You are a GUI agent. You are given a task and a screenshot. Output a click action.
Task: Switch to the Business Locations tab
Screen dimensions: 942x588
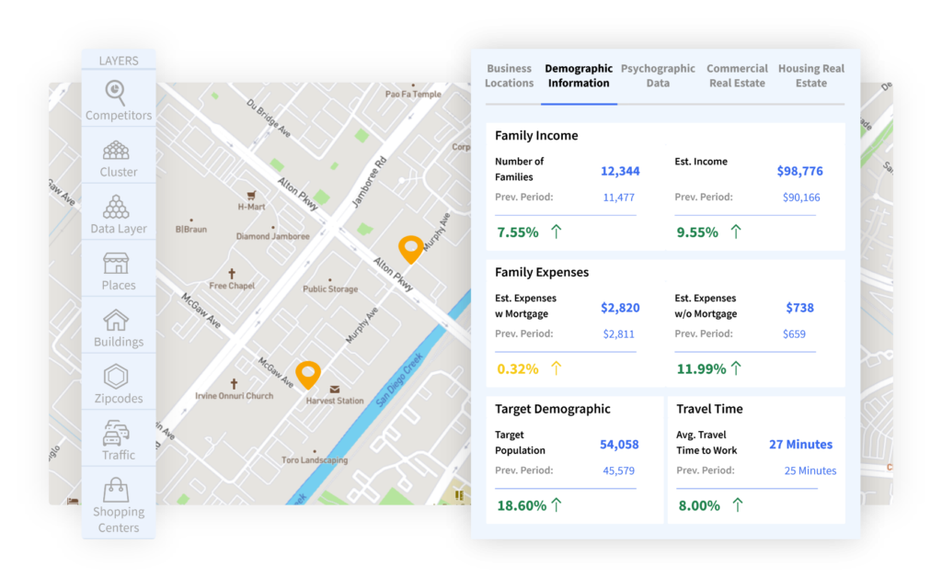click(509, 75)
